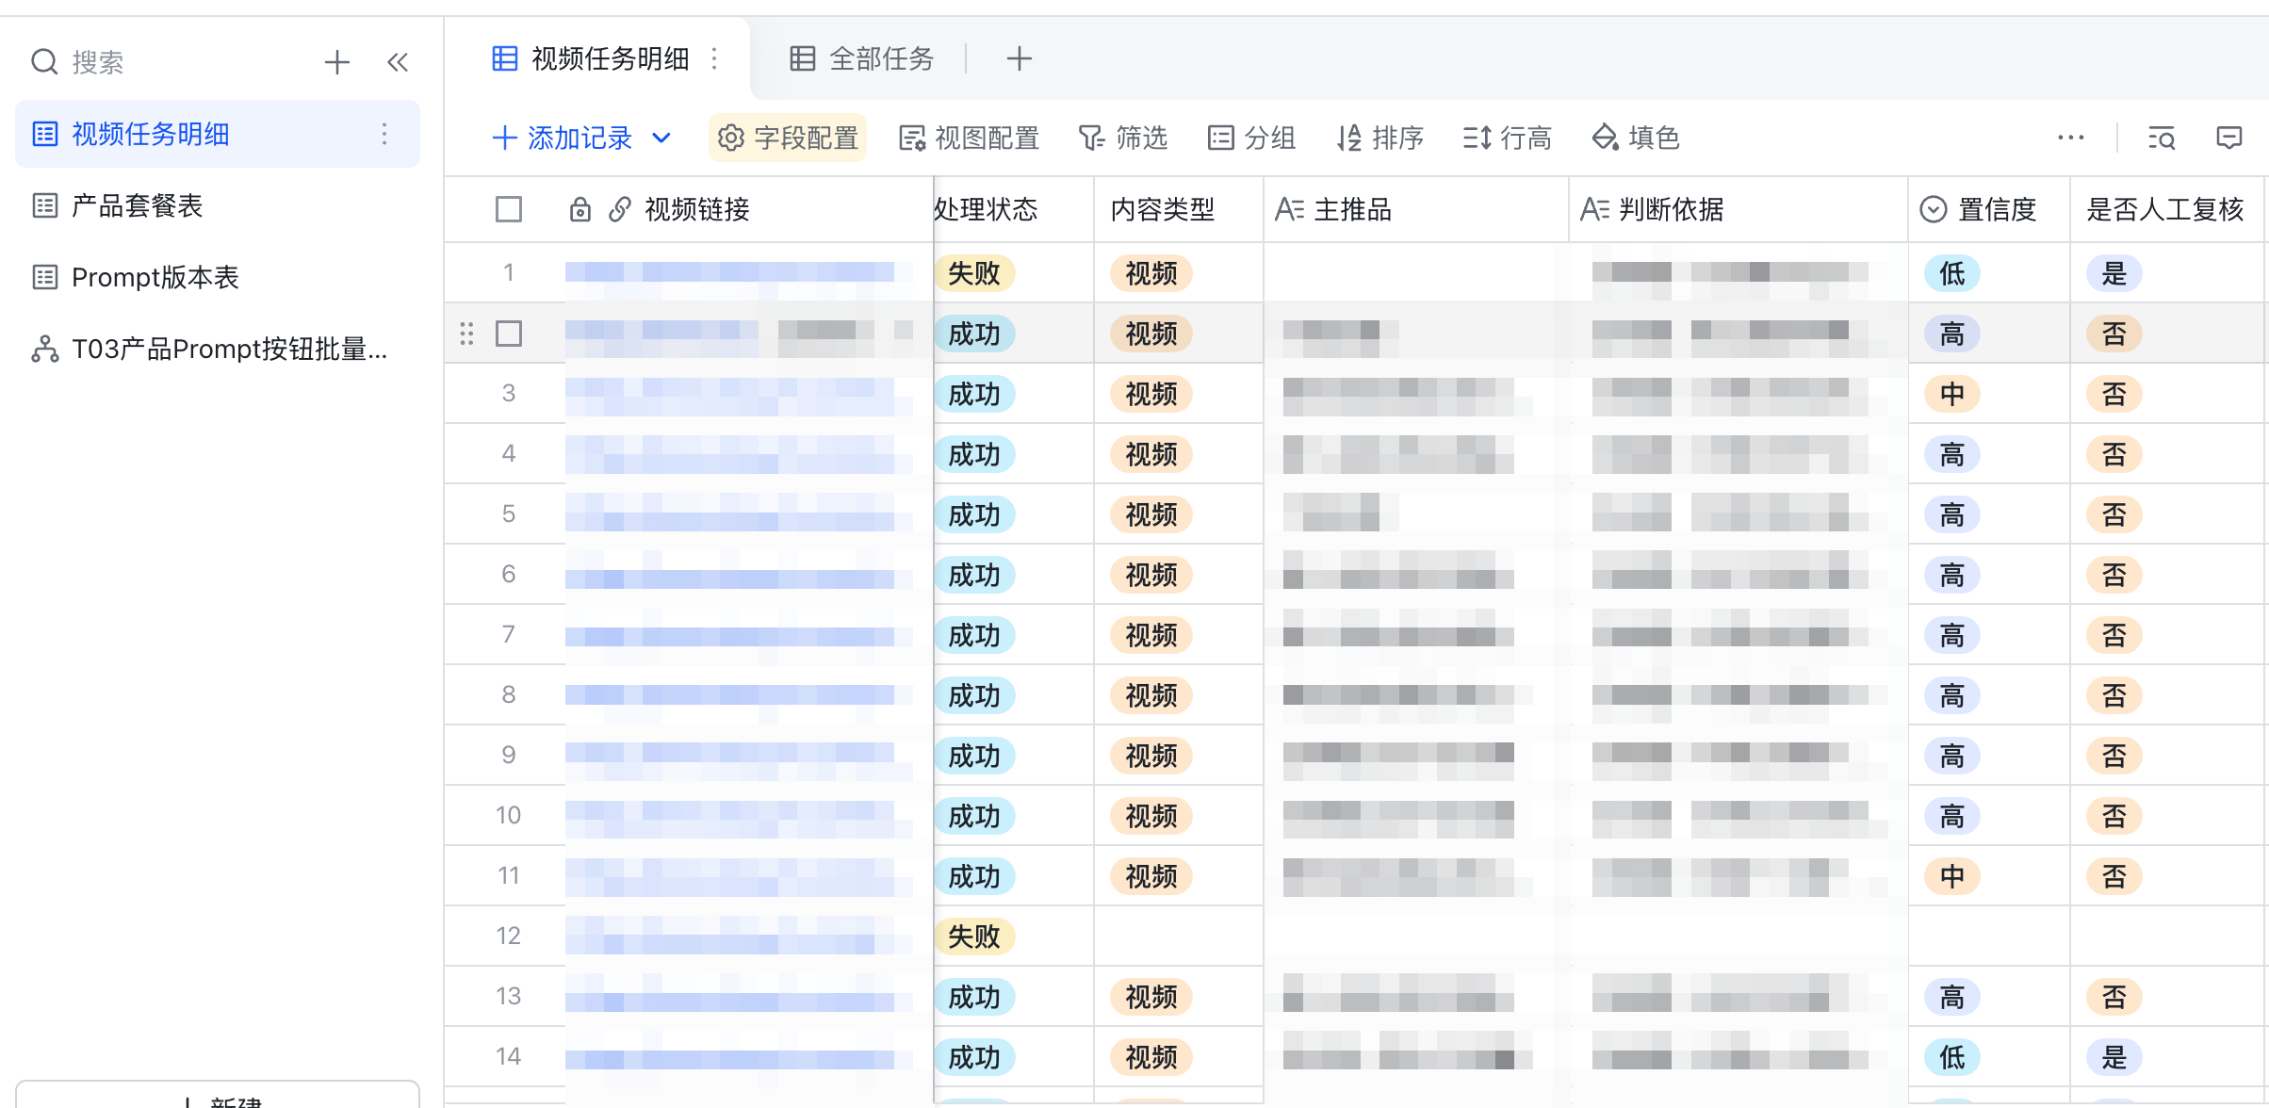Open the 产品套餐表 table
The height and width of the screenshot is (1108, 2269).
coord(218,205)
